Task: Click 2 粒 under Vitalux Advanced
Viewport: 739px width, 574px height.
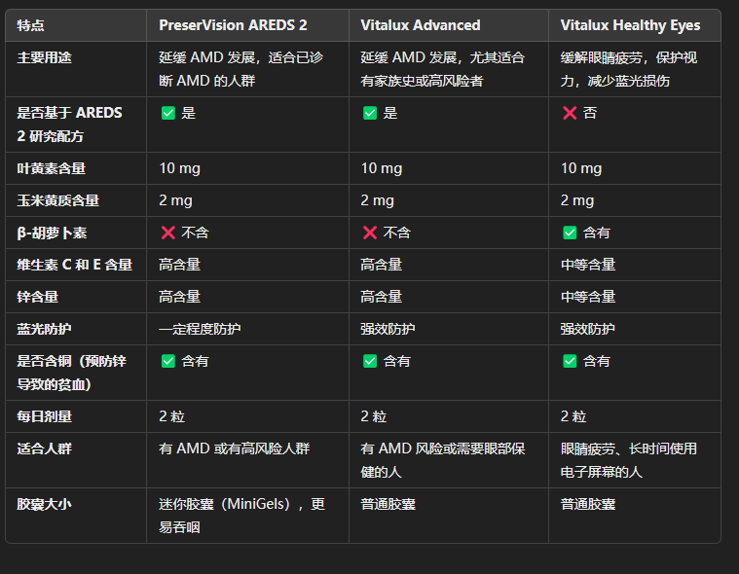Action: point(374,416)
